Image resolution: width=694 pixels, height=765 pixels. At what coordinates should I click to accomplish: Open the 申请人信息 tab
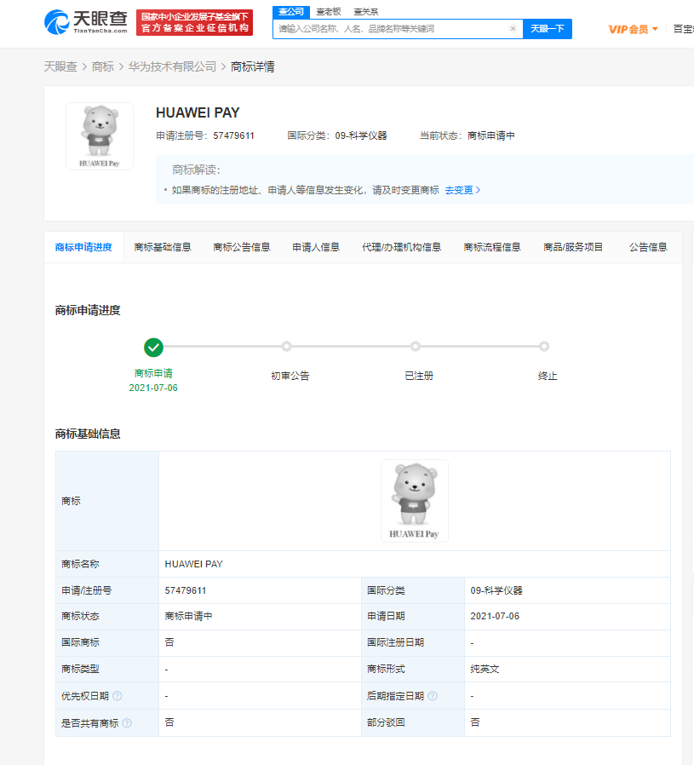(315, 246)
